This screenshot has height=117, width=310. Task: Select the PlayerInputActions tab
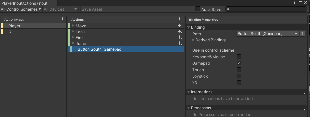[29, 3]
